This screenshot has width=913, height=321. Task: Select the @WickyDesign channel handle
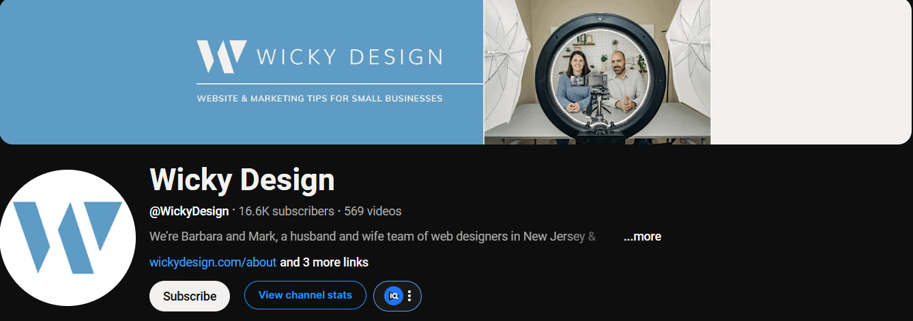coord(189,211)
